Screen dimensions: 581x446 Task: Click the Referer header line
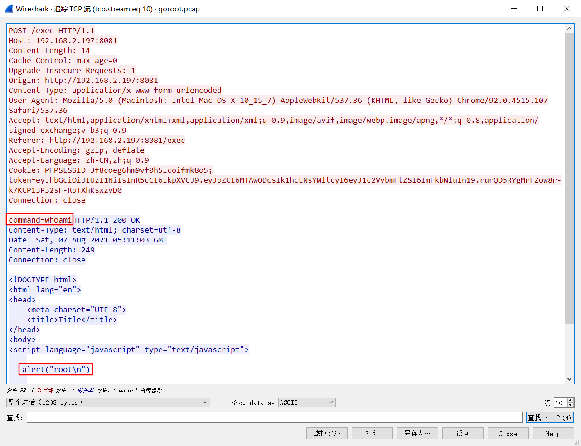click(97, 140)
